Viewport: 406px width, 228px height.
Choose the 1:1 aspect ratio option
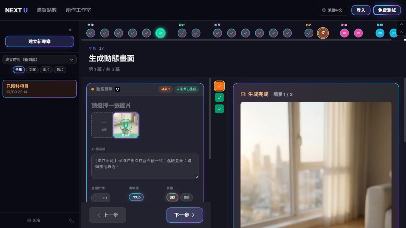click(101, 198)
